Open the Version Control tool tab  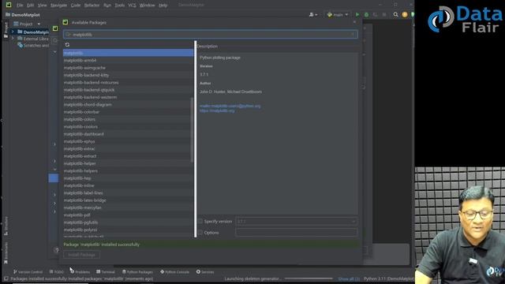pos(28,271)
